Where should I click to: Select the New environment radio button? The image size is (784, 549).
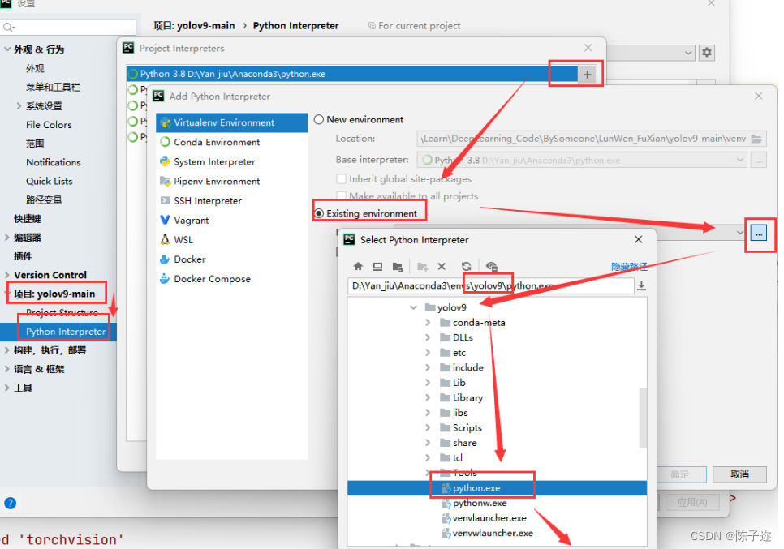(x=318, y=120)
